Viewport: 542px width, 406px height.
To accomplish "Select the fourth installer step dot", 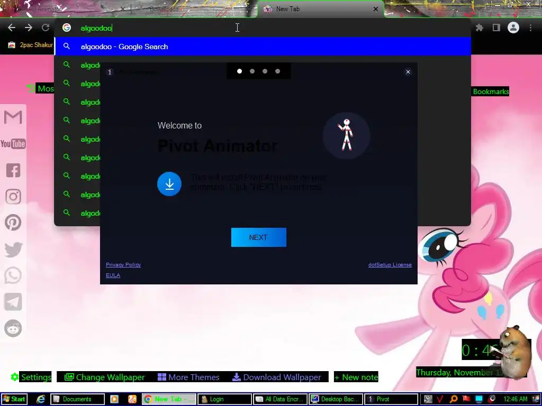I will (x=277, y=71).
